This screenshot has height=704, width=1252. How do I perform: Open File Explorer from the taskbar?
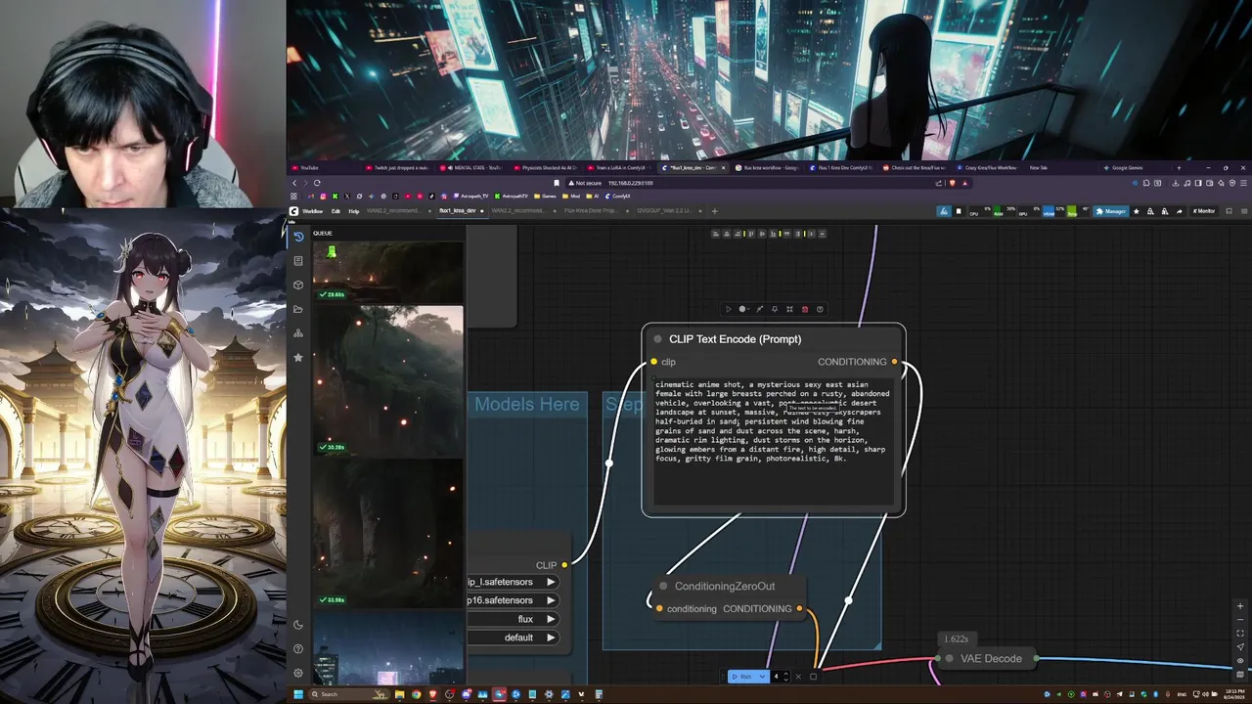tap(400, 694)
